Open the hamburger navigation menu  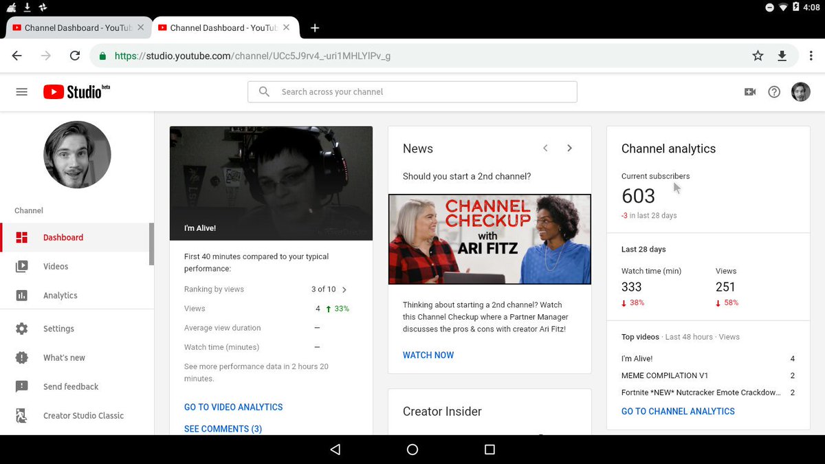(21, 92)
